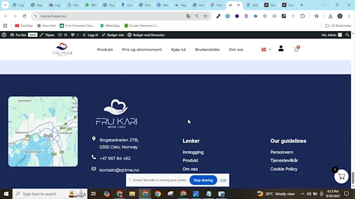Follow the footer Om oss link
The height and width of the screenshot is (199, 355).
click(190, 169)
